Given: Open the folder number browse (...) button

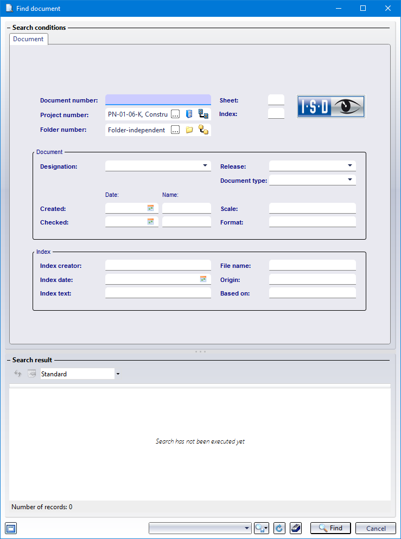Looking at the screenshot, I should (175, 130).
